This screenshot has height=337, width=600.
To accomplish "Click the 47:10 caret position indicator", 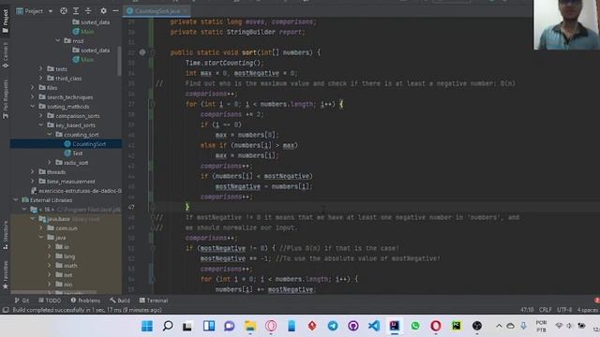I will 527,310.
